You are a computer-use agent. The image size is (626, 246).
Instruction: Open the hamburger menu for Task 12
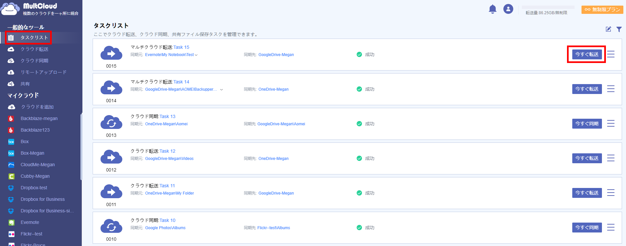point(611,158)
